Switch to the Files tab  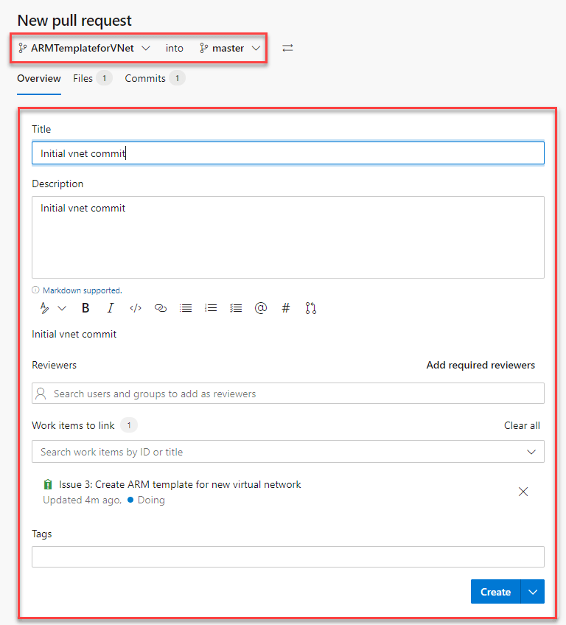point(92,79)
